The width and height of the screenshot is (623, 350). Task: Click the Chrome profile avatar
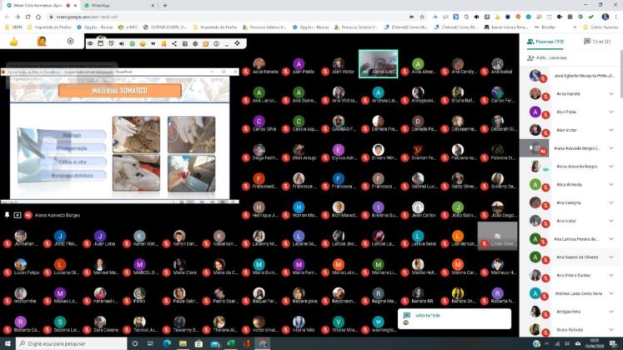click(x=605, y=17)
